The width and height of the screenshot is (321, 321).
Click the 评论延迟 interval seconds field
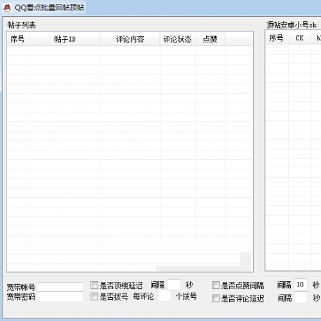coord(300,297)
